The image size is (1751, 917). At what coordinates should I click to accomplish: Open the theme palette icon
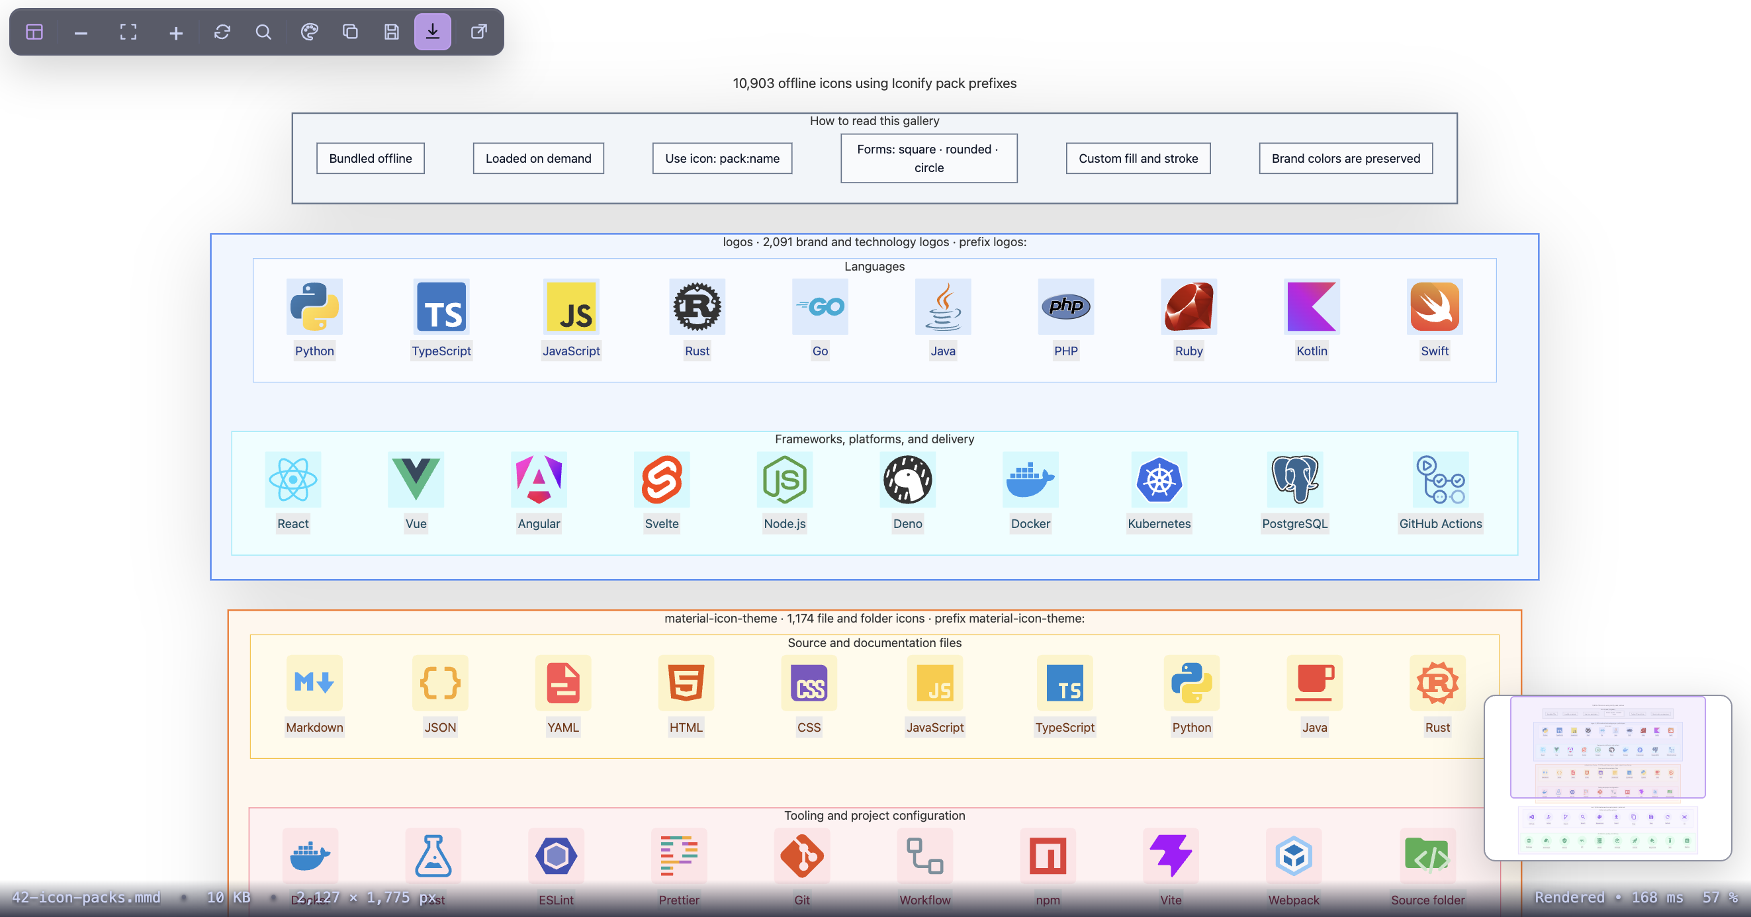[309, 32]
